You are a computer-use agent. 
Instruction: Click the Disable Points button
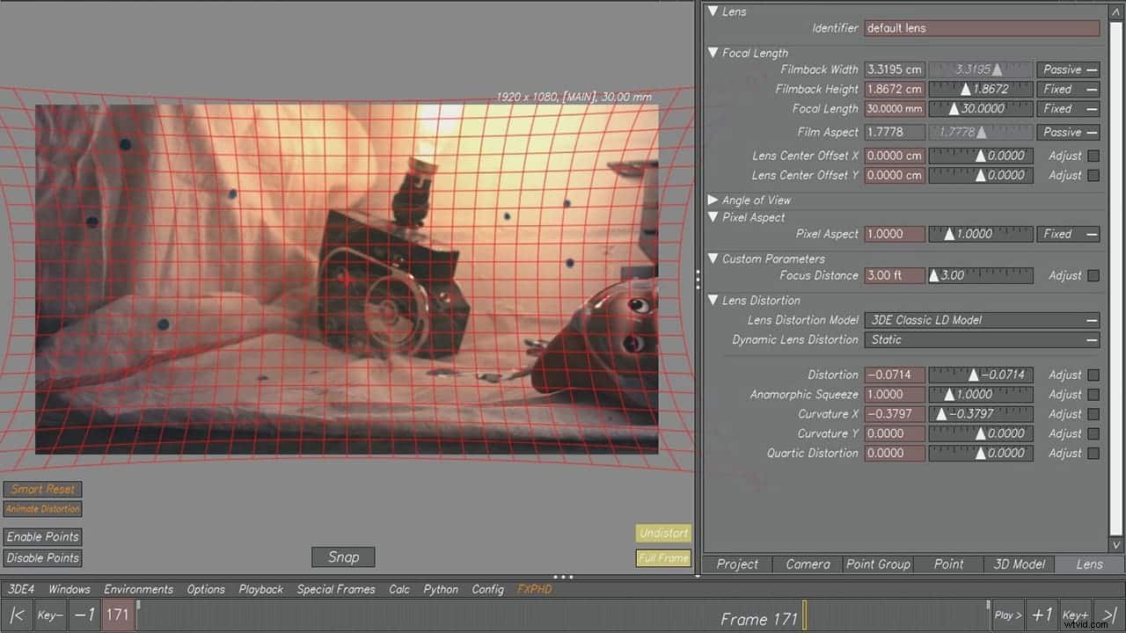pyautogui.click(x=42, y=557)
